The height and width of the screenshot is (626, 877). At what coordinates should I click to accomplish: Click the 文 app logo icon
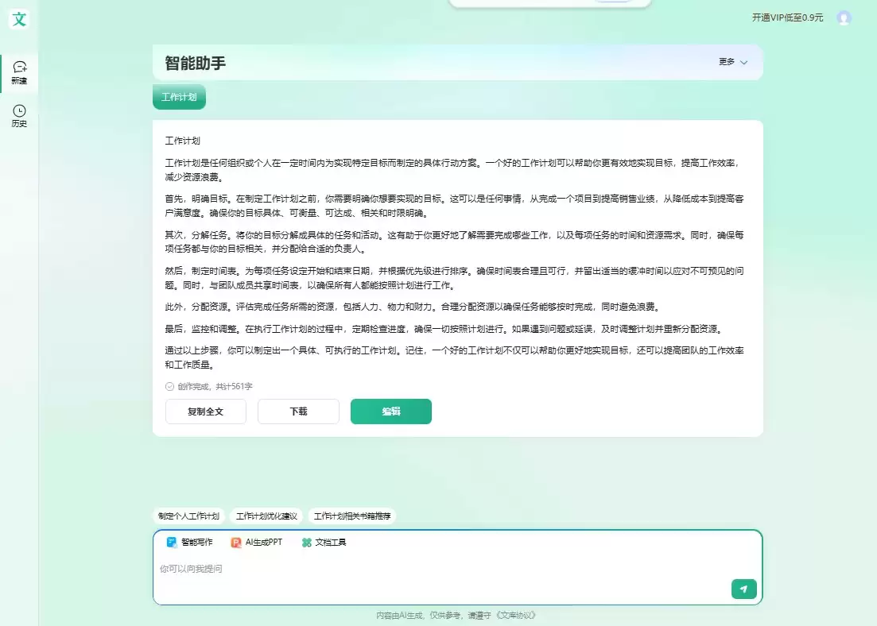click(19, 19)
